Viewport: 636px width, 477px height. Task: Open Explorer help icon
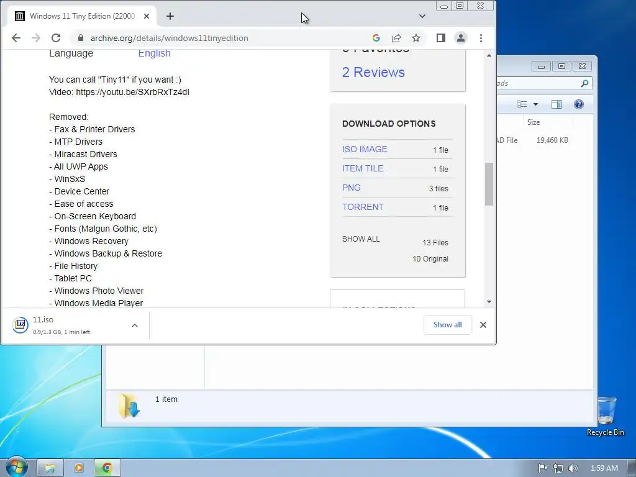pos(579,104)
